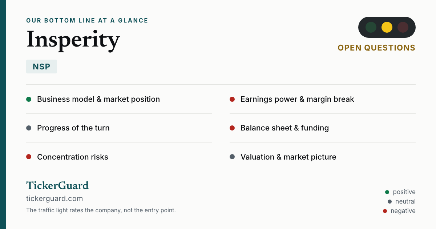Click red dot beside Earnings power & margin break
Image resolution: width=436 pixels, height=229 pixels.
(x=232, y=99)
